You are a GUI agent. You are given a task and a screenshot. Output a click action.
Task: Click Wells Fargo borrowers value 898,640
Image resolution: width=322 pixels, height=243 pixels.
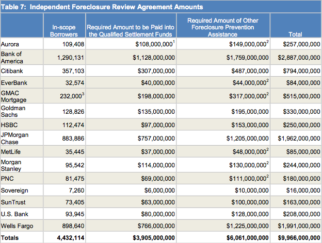click(x=73, y=226)
